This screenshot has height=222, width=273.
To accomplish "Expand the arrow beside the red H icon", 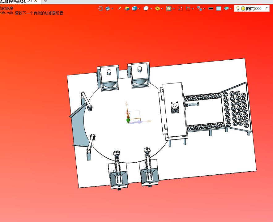I will pos(193,9).
